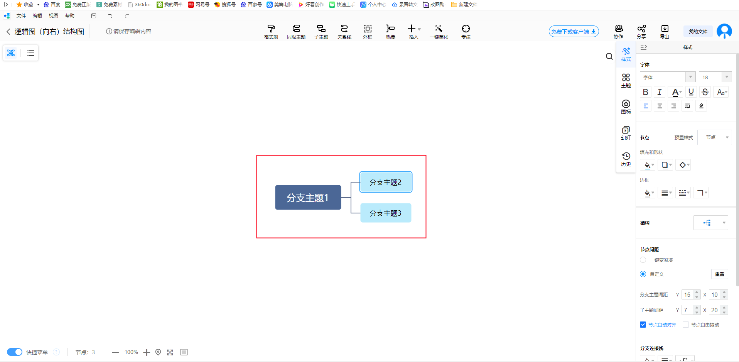The width and height of the screenshot is (739, 362).
Task: Open the 视图 menu
Action: [x=53, y=16]
